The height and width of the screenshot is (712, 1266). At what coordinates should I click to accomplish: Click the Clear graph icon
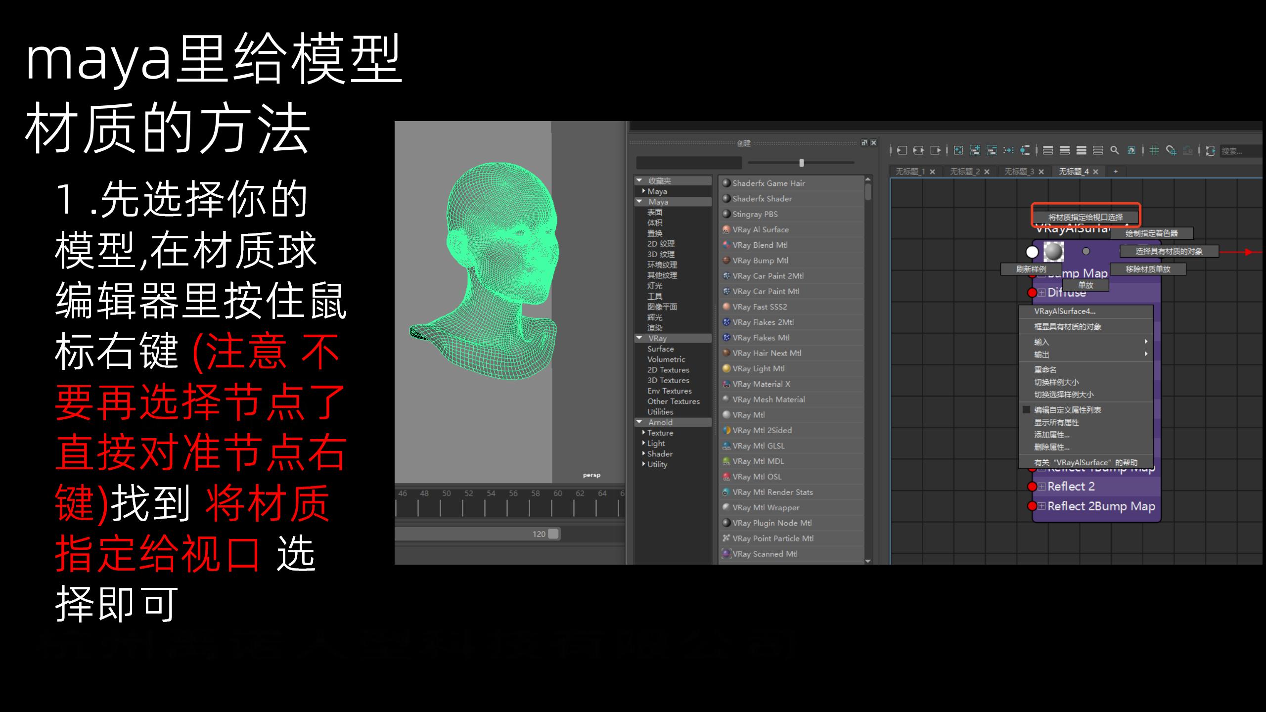pyautogui.click(x=958, y=150)
